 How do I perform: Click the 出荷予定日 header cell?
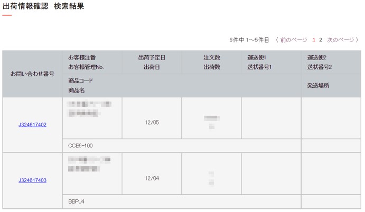pos(152,63)
